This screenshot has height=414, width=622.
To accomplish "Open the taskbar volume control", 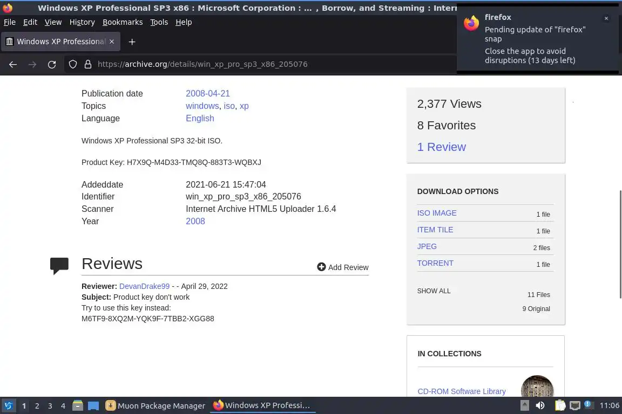I will point(540,405).
